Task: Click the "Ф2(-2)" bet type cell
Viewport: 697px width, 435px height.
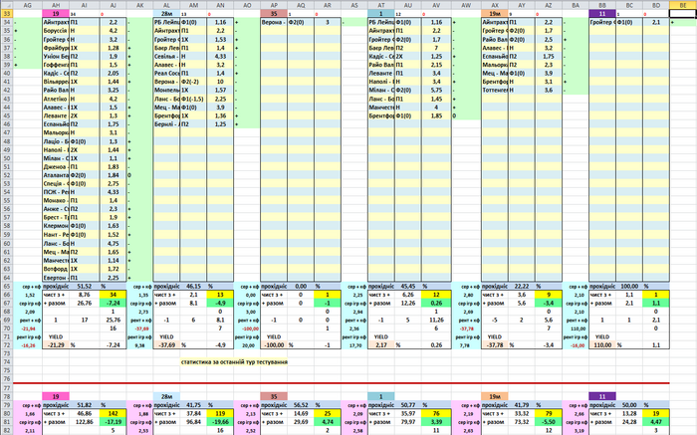Action: pyautogui.click(x=193, y=82)
